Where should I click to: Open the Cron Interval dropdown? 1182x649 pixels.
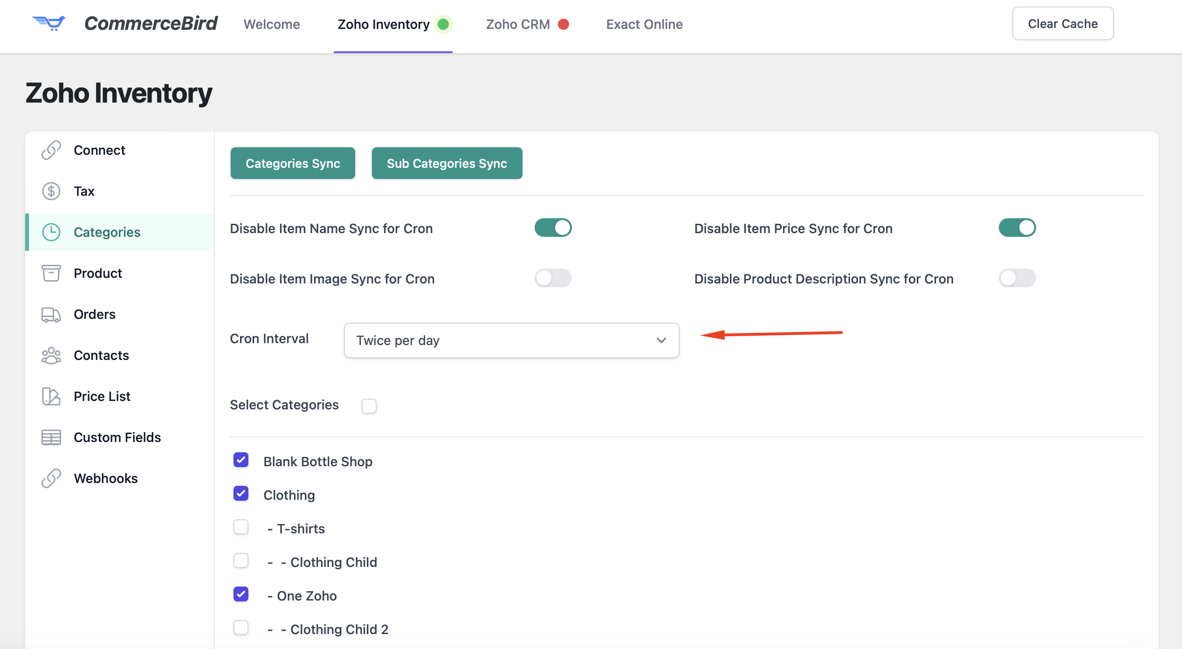point(511,340)
